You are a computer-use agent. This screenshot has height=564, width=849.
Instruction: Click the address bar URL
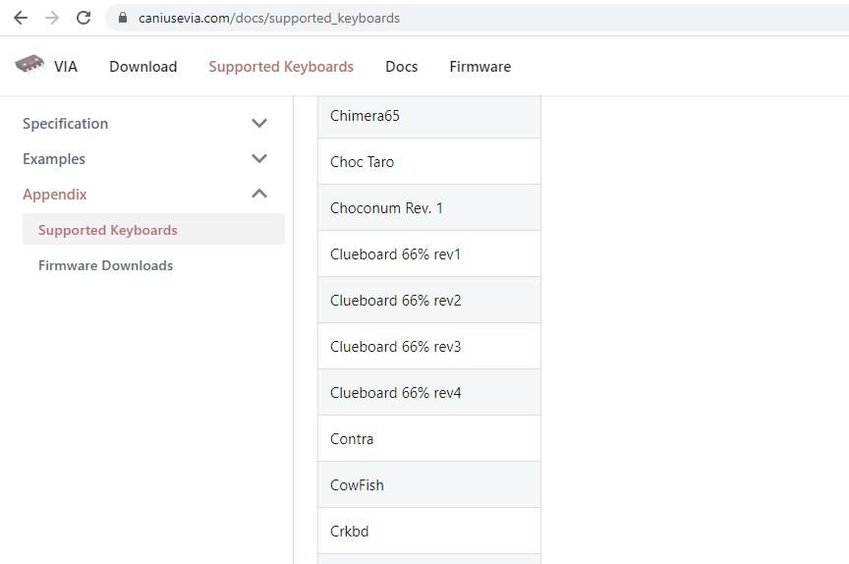tap(269, 18)
